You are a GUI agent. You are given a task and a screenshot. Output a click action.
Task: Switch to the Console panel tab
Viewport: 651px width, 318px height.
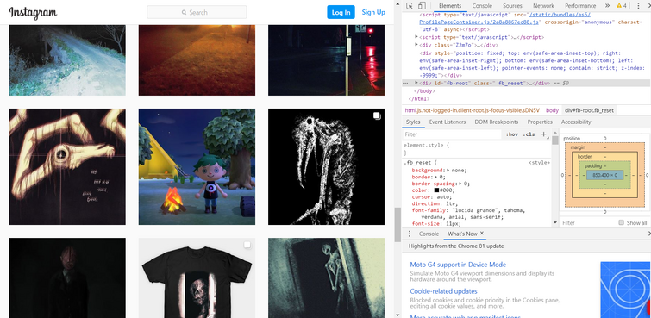pos(482,6)
